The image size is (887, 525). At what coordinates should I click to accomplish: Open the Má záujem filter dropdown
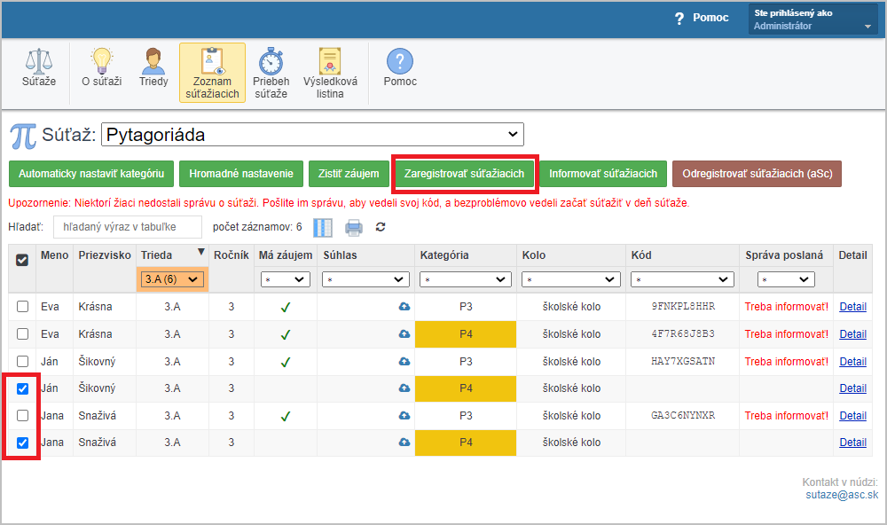click(x=285, y=279)
